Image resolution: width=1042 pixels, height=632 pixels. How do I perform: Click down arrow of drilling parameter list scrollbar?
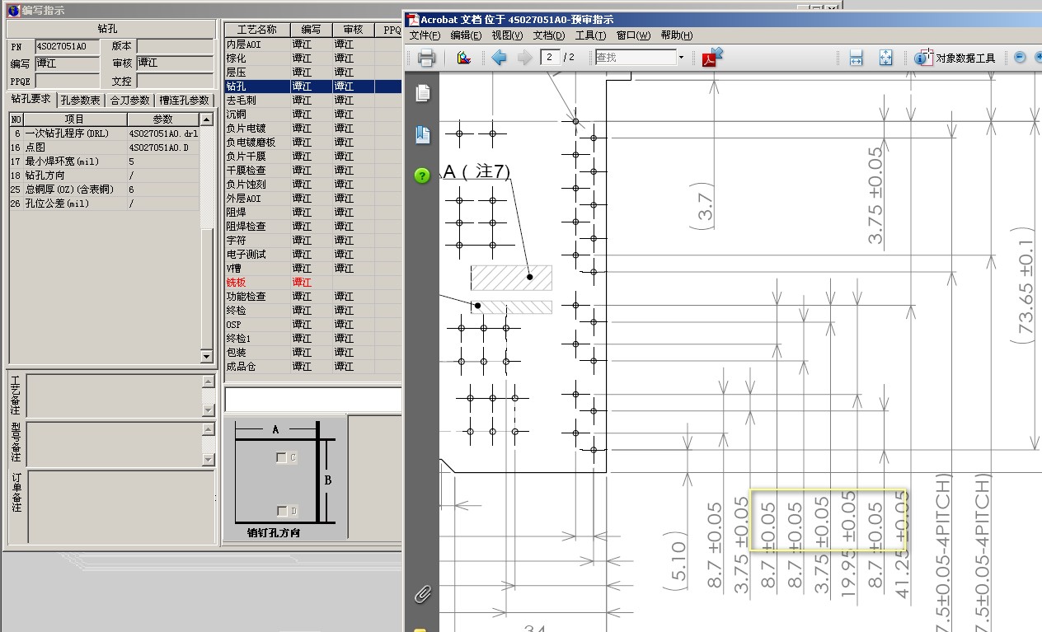tap(206, 356)
